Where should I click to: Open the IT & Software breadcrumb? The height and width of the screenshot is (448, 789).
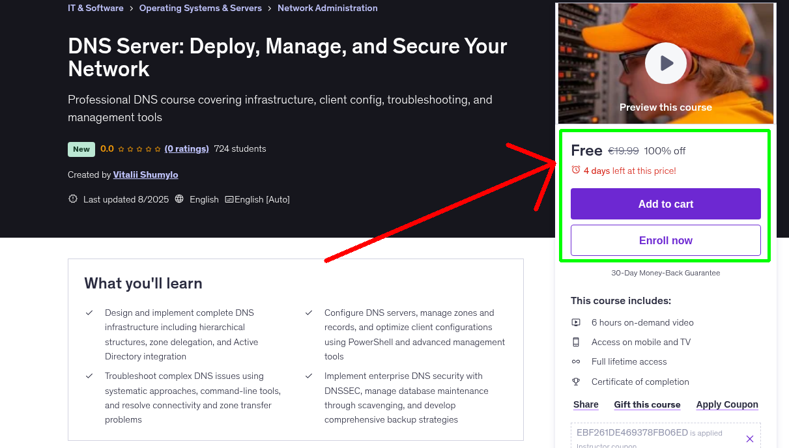point(95,8)
